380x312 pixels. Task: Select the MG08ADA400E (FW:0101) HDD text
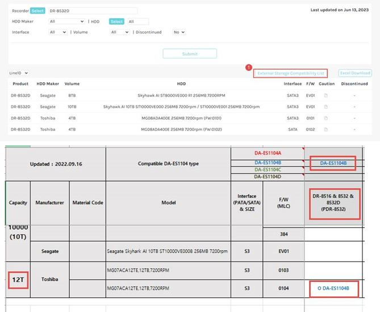[x=181, y=118]
